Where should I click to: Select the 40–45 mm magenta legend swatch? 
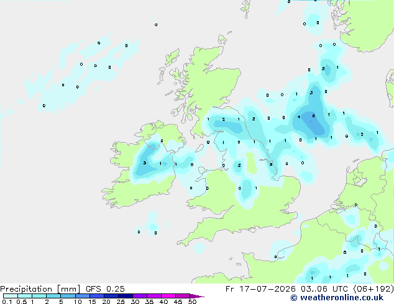point(168,296)
